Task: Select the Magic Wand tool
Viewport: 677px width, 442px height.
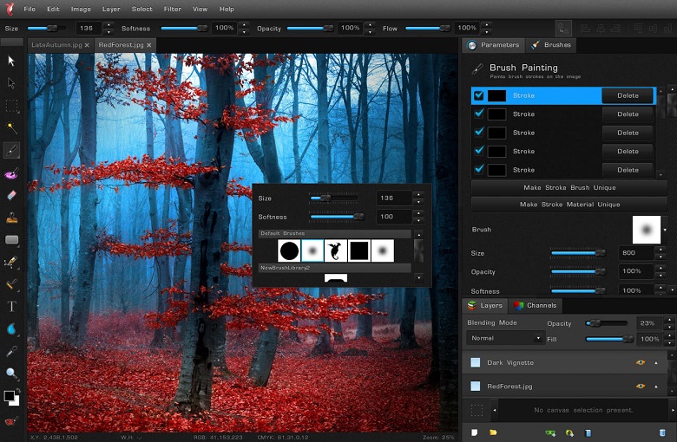Action: tap(11, 127)
